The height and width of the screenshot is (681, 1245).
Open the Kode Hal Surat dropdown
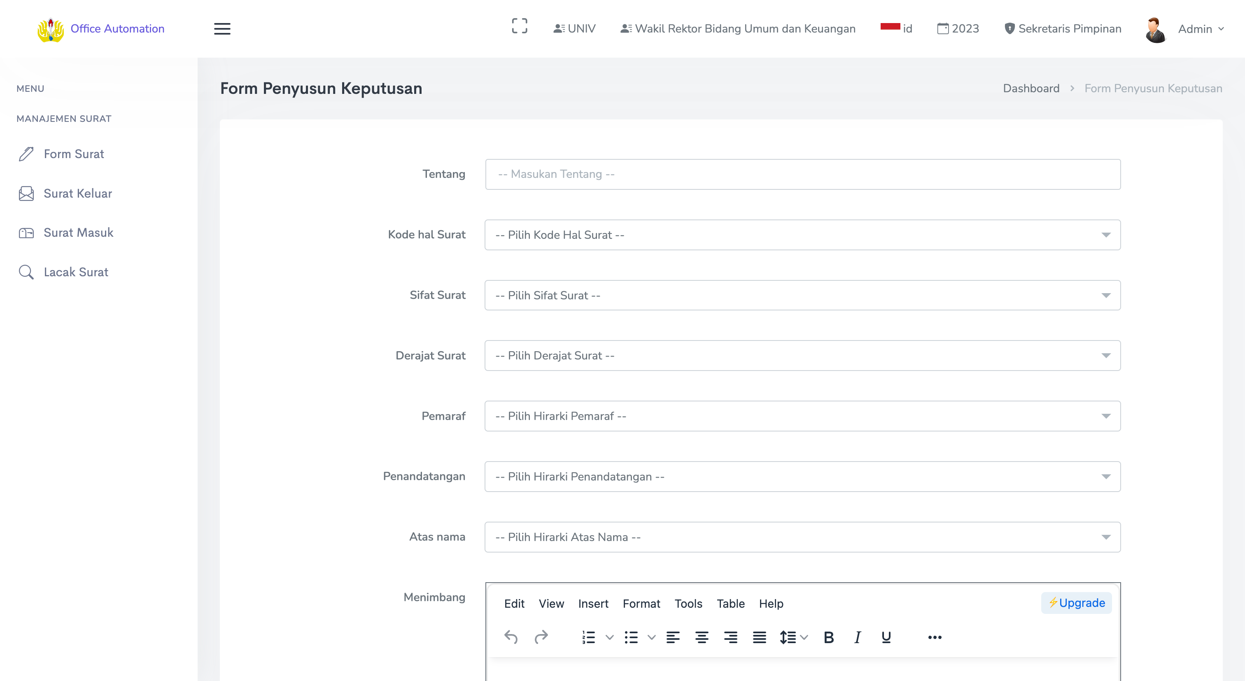click(x=802, y=235)
